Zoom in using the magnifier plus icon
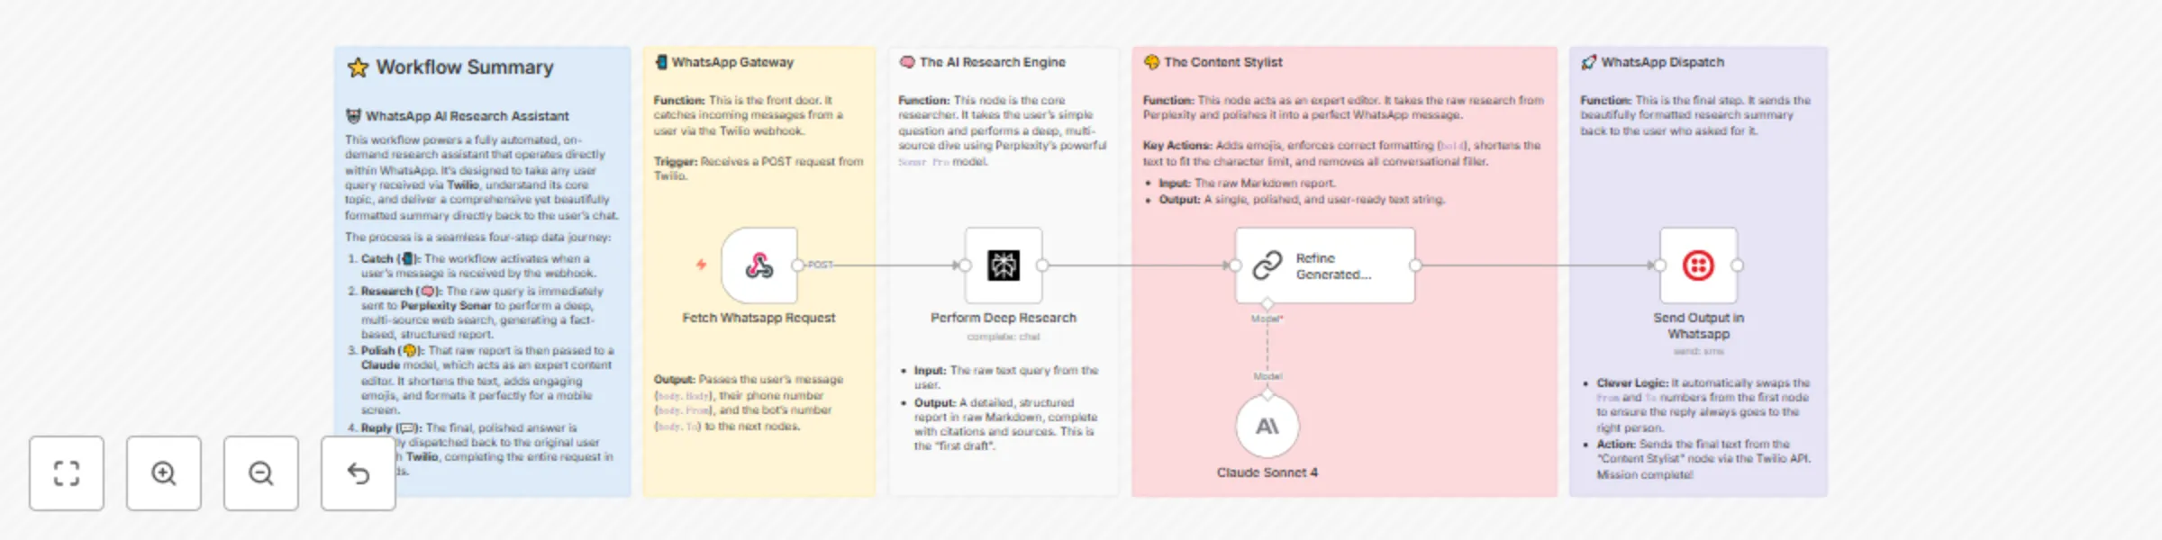 coord(164,473)
